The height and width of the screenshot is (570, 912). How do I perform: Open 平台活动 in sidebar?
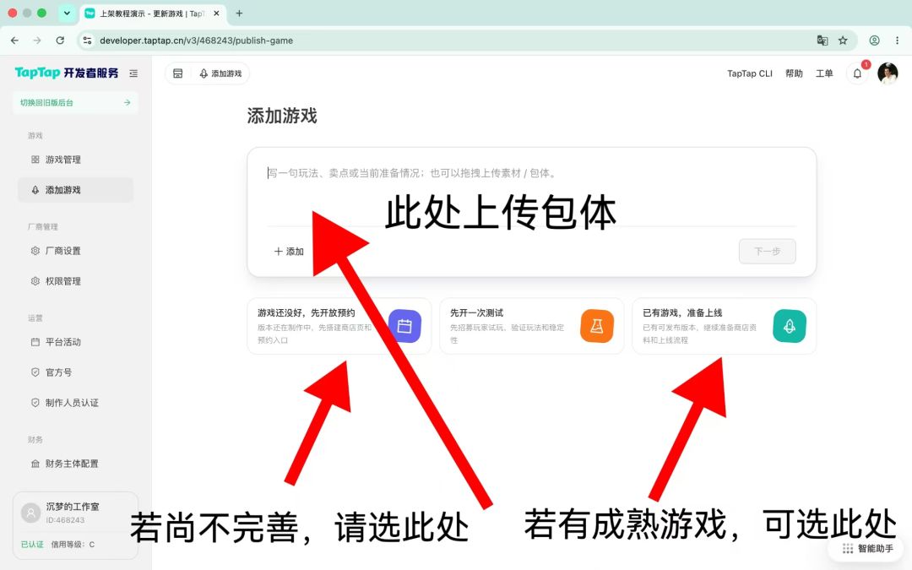(76, 342)
